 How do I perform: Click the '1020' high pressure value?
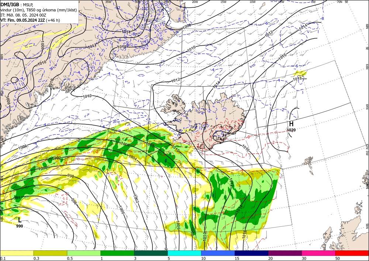coord(291,130)
